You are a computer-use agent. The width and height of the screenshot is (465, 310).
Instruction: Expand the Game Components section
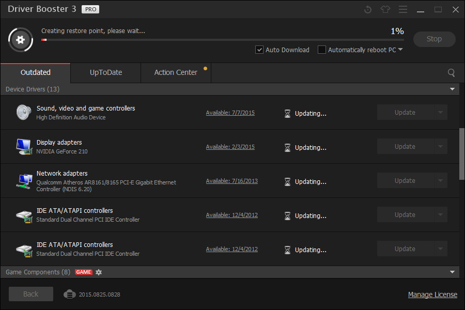click(453, 272)
